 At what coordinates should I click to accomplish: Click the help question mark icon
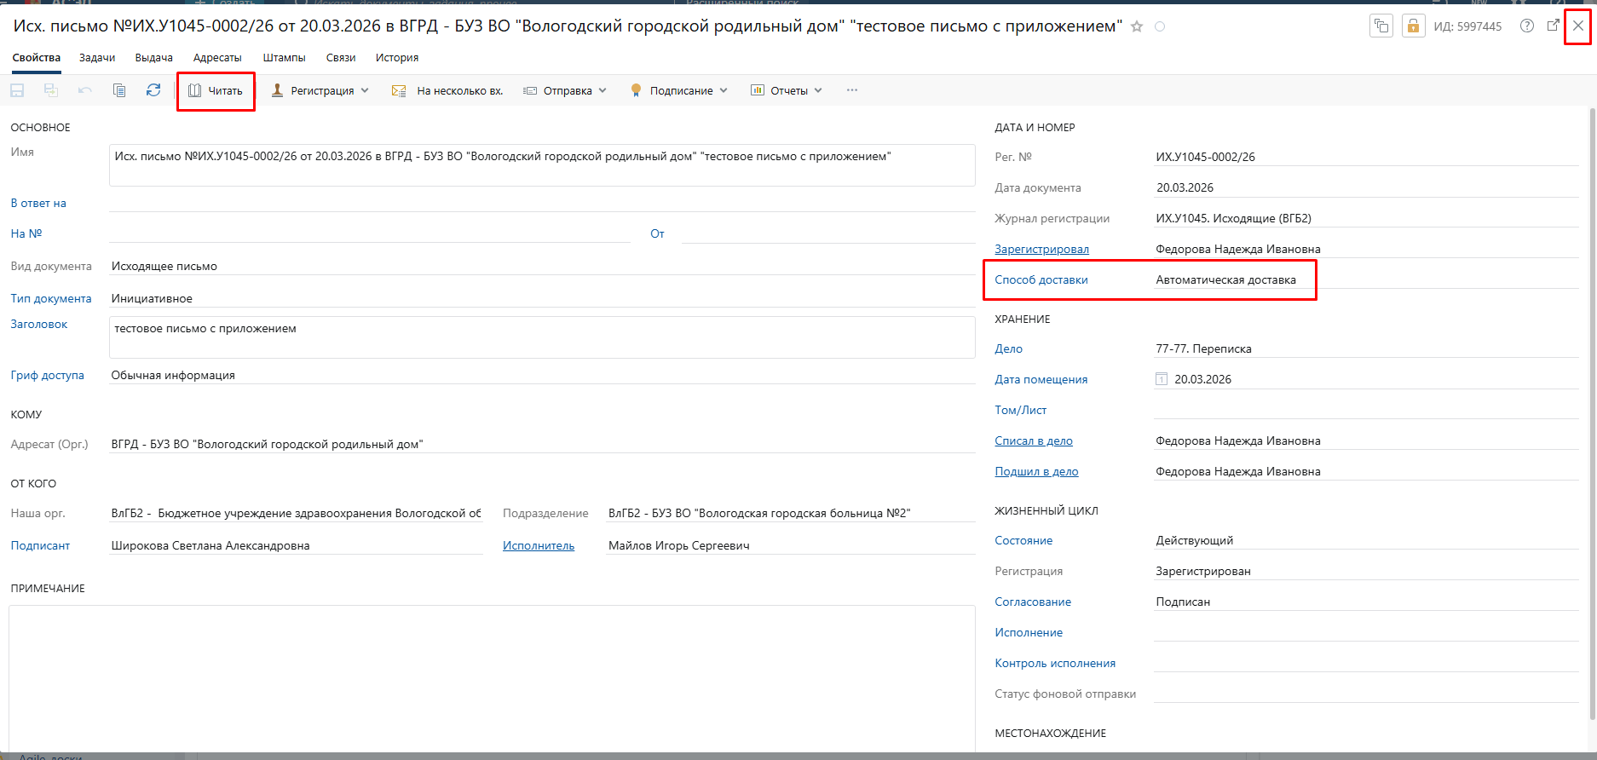coord(1527,26)
